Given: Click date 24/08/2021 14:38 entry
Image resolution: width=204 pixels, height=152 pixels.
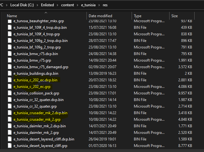Looking at the screenshot, I should [102, 54].
